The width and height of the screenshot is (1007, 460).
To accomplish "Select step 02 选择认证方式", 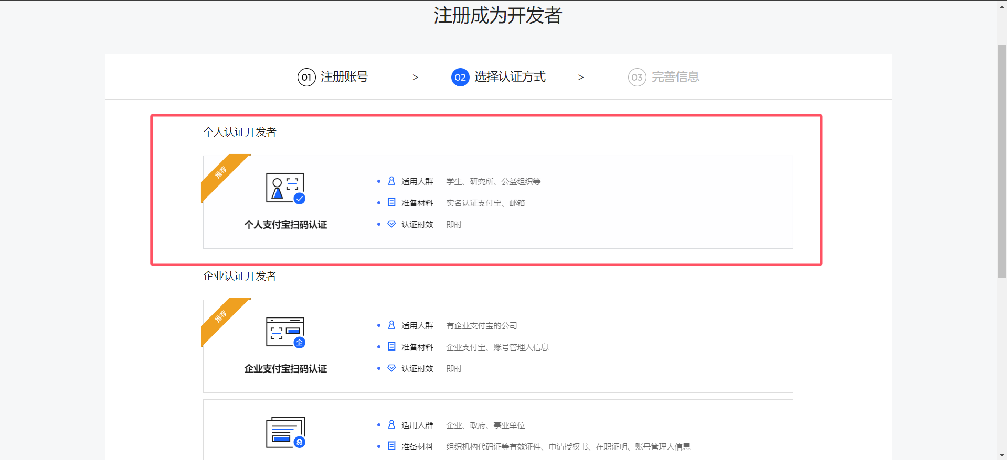I will coord(499,77).
